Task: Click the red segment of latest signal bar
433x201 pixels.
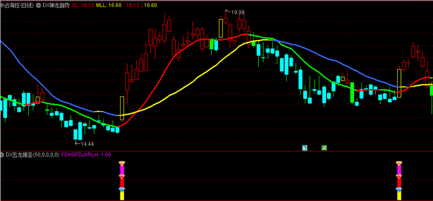Action: (x=399, y=182)
